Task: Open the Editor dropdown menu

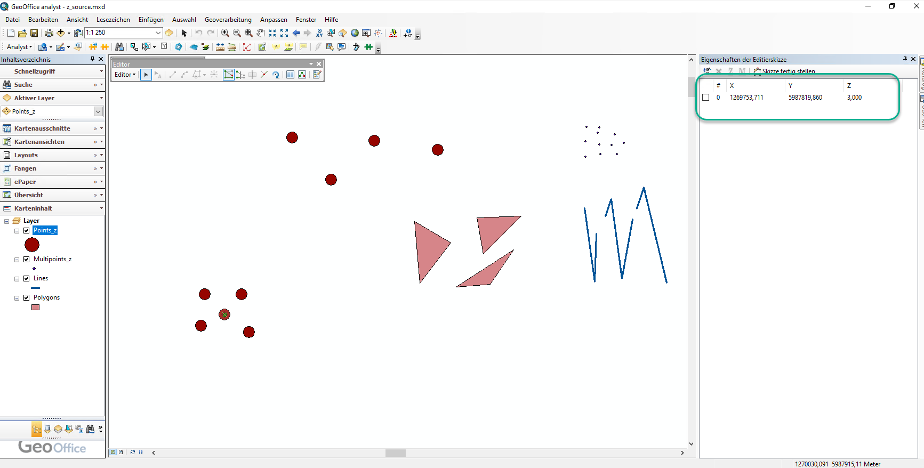Action: click(125, 75)
